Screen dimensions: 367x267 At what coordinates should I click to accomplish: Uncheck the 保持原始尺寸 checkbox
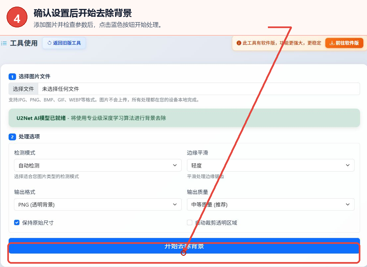17,222
